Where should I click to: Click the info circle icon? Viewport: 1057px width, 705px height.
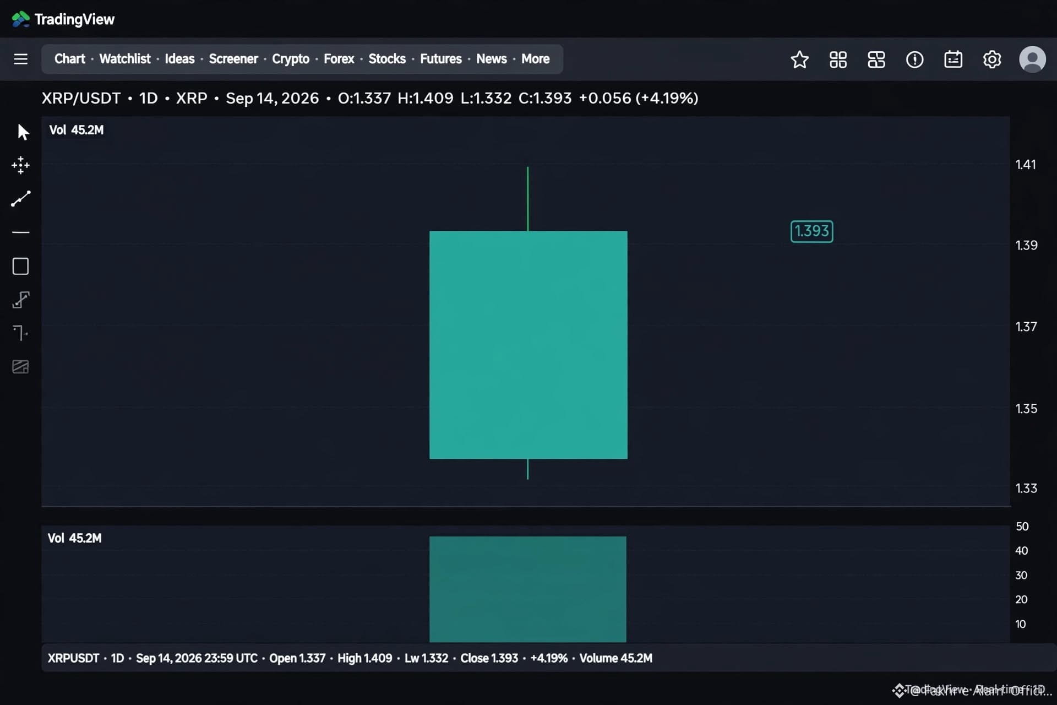click(915, 59)
